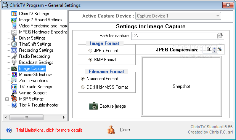
Task: Decrease JPEG compression with the down arrow
Action: tap(215, 51)
